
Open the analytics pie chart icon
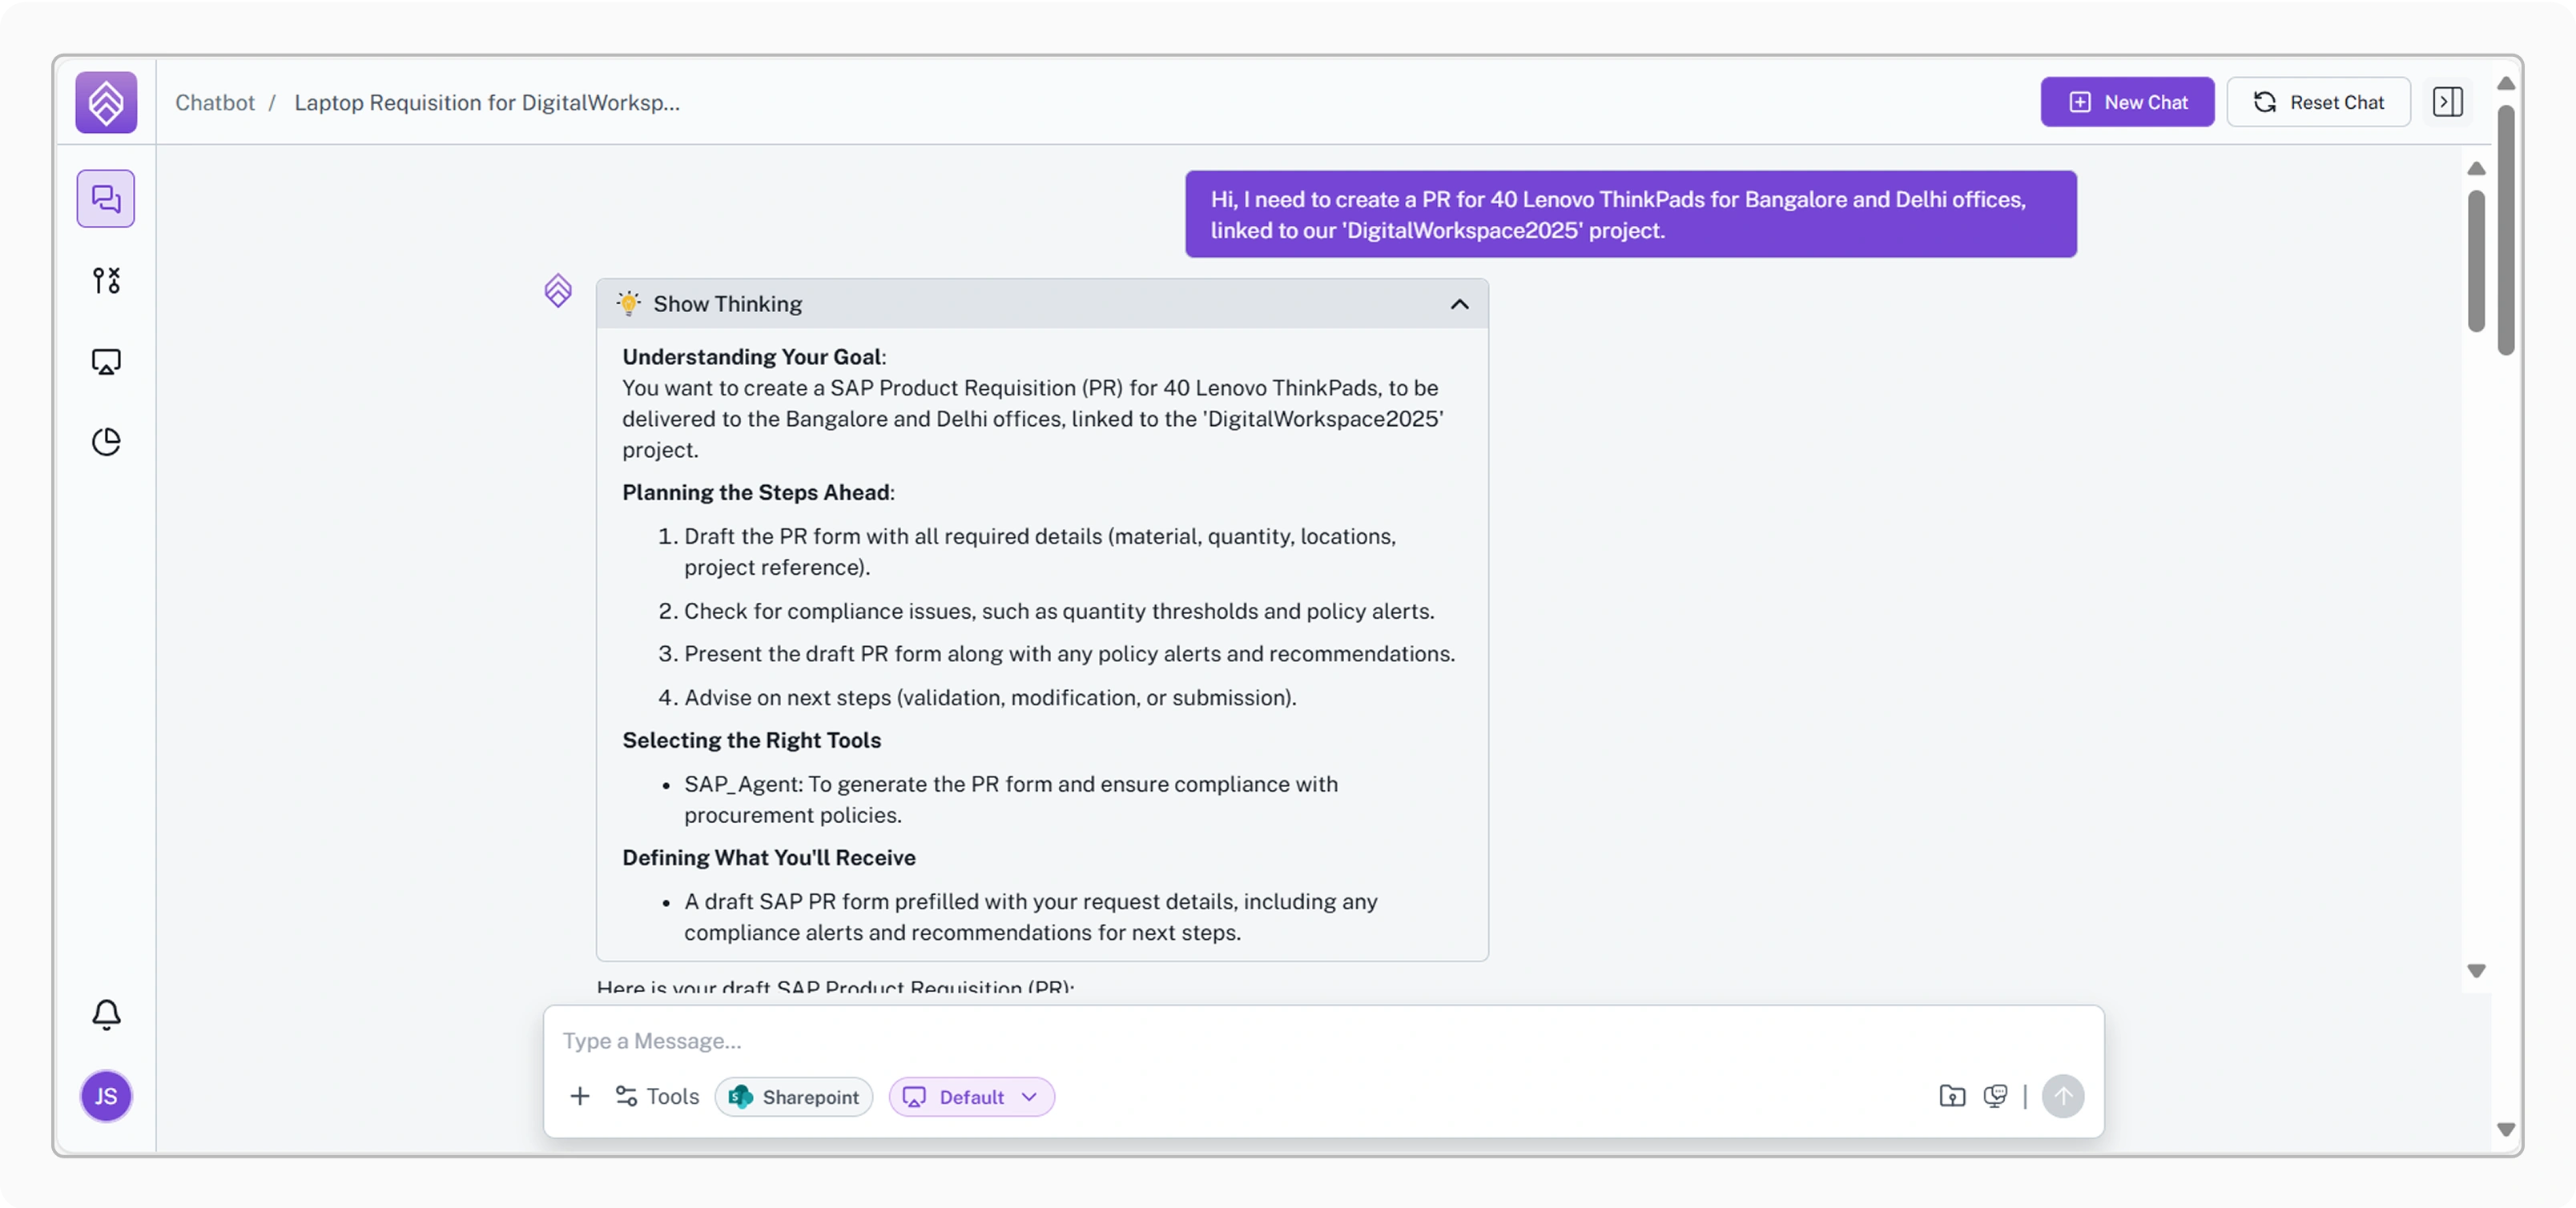point(106,442)
